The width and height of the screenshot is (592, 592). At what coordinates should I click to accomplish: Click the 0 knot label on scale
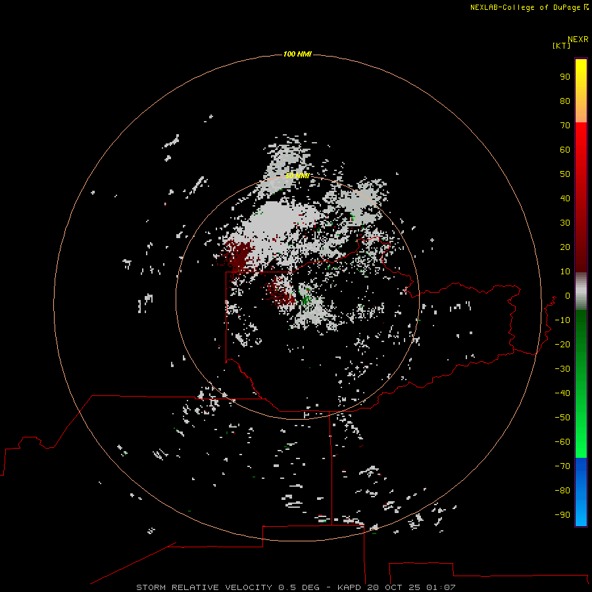(568, 295)
